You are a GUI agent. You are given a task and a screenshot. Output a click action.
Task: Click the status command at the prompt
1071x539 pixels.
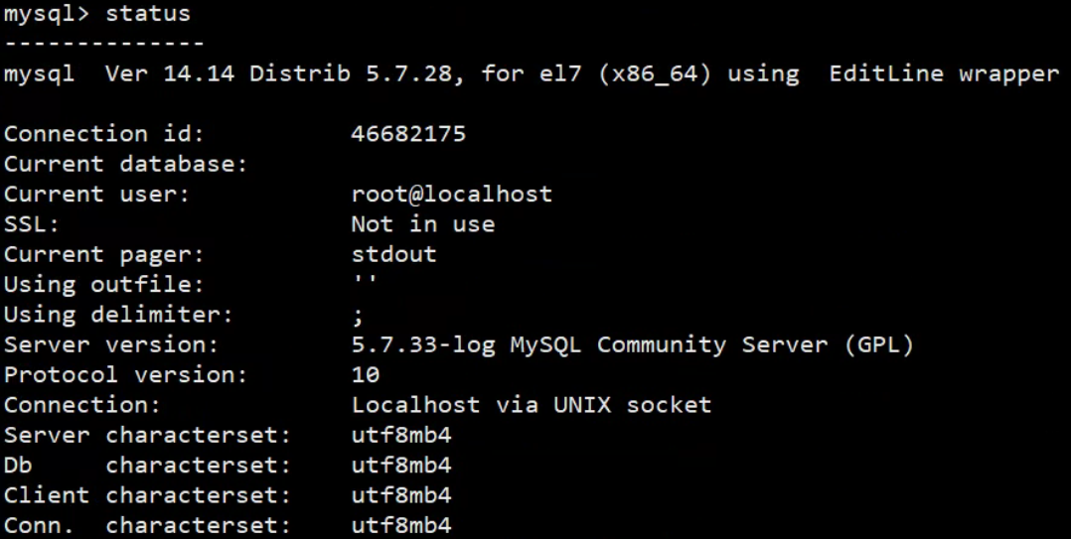pos(147,14)
